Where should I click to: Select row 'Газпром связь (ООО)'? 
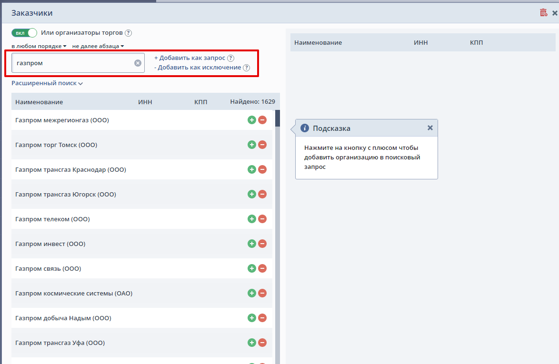click(x=142, y=268)
